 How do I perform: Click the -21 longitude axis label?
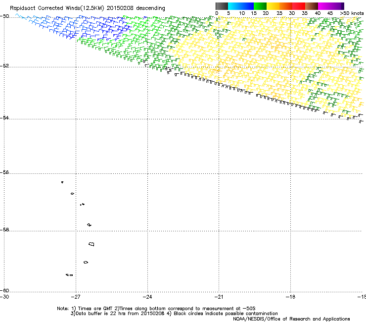pyautogui.click(x=219, y=297)
